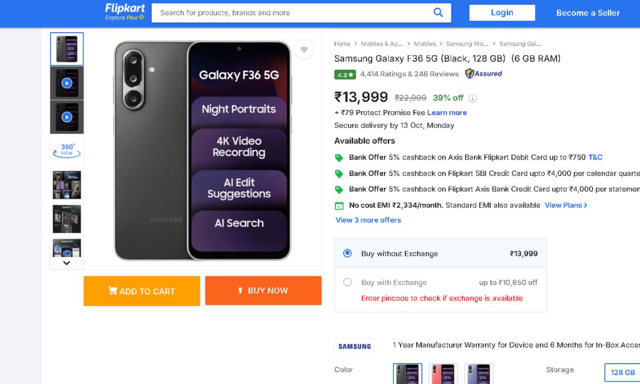640x384 pixels.
Task: Select Buy with Exchange option
Action: pos(348,282)
